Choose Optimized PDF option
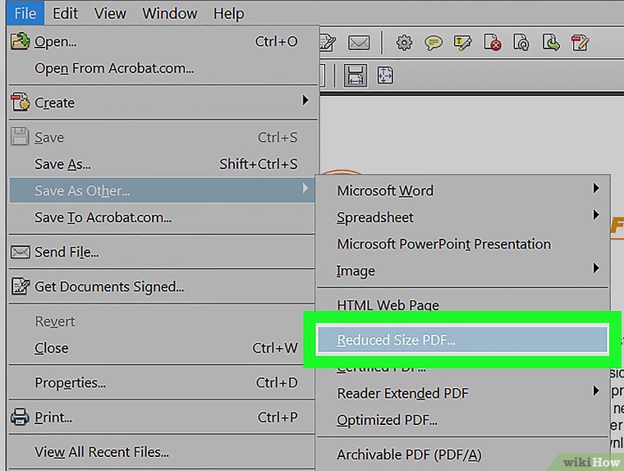 pos(387,420)
